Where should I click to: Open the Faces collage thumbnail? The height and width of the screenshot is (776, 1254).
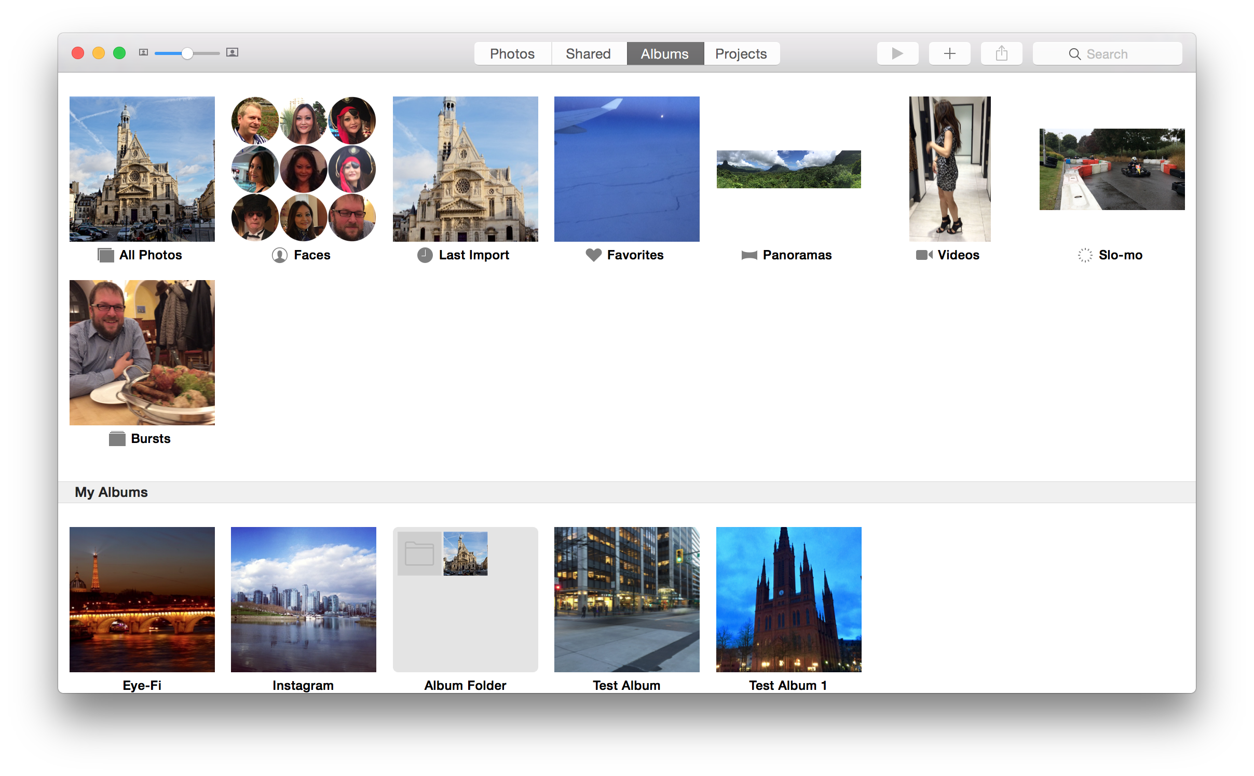304,169
